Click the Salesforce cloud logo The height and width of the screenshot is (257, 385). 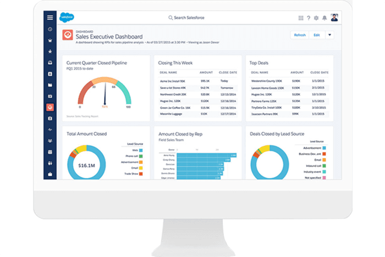tap(67, 18)
